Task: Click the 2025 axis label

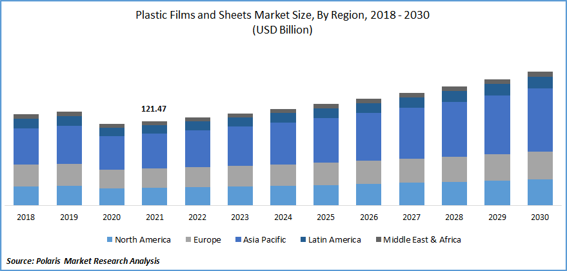Action: tap(326, 217)
